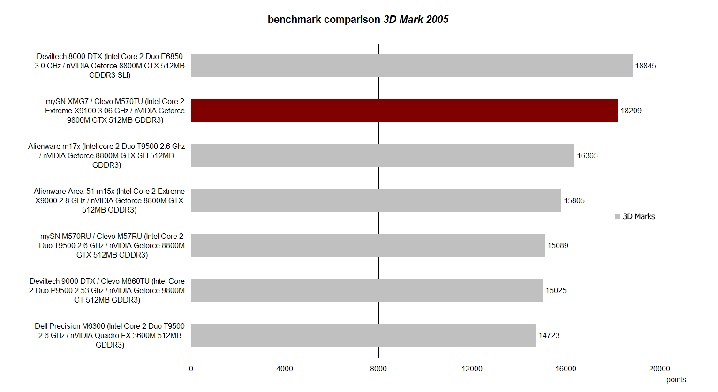
Task: Click the Dell Precision M6300 label
Action: [x=110, y=335]
